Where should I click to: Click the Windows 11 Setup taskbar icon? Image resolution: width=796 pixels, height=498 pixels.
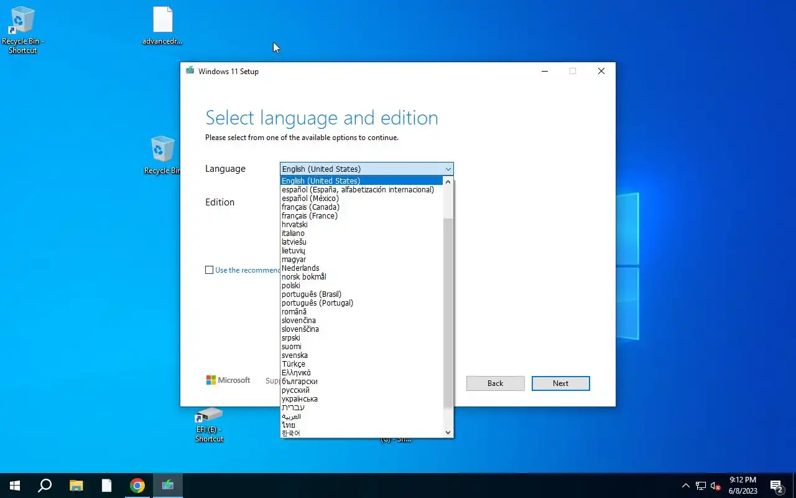click(168, 486)
